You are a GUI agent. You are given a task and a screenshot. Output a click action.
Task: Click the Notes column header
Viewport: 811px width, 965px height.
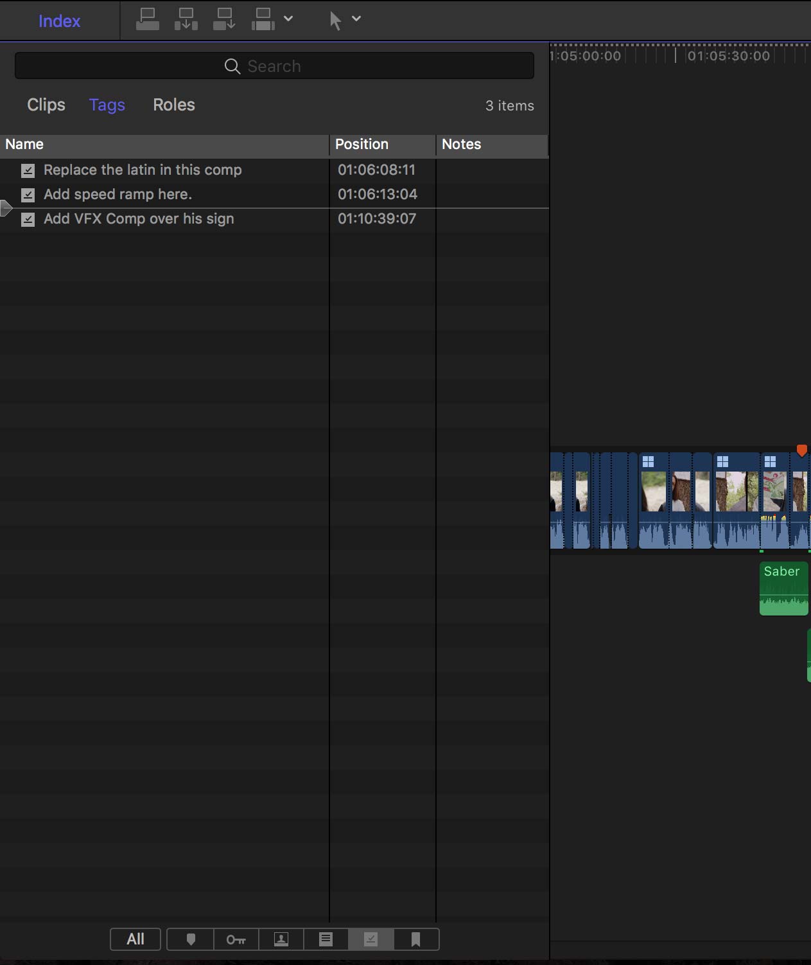pyautogui.click(x=493, y=145)
